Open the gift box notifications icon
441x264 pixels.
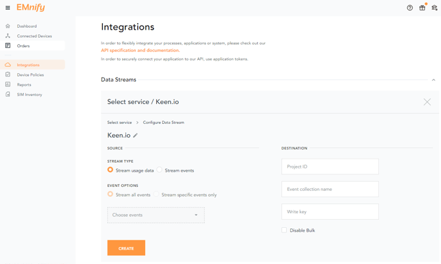point(422,8)
